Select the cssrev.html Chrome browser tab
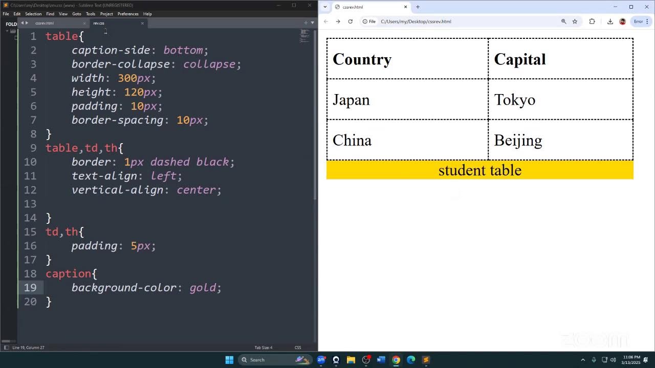The height and width of the screenshot is (368, 655). [x=370, y=7]
